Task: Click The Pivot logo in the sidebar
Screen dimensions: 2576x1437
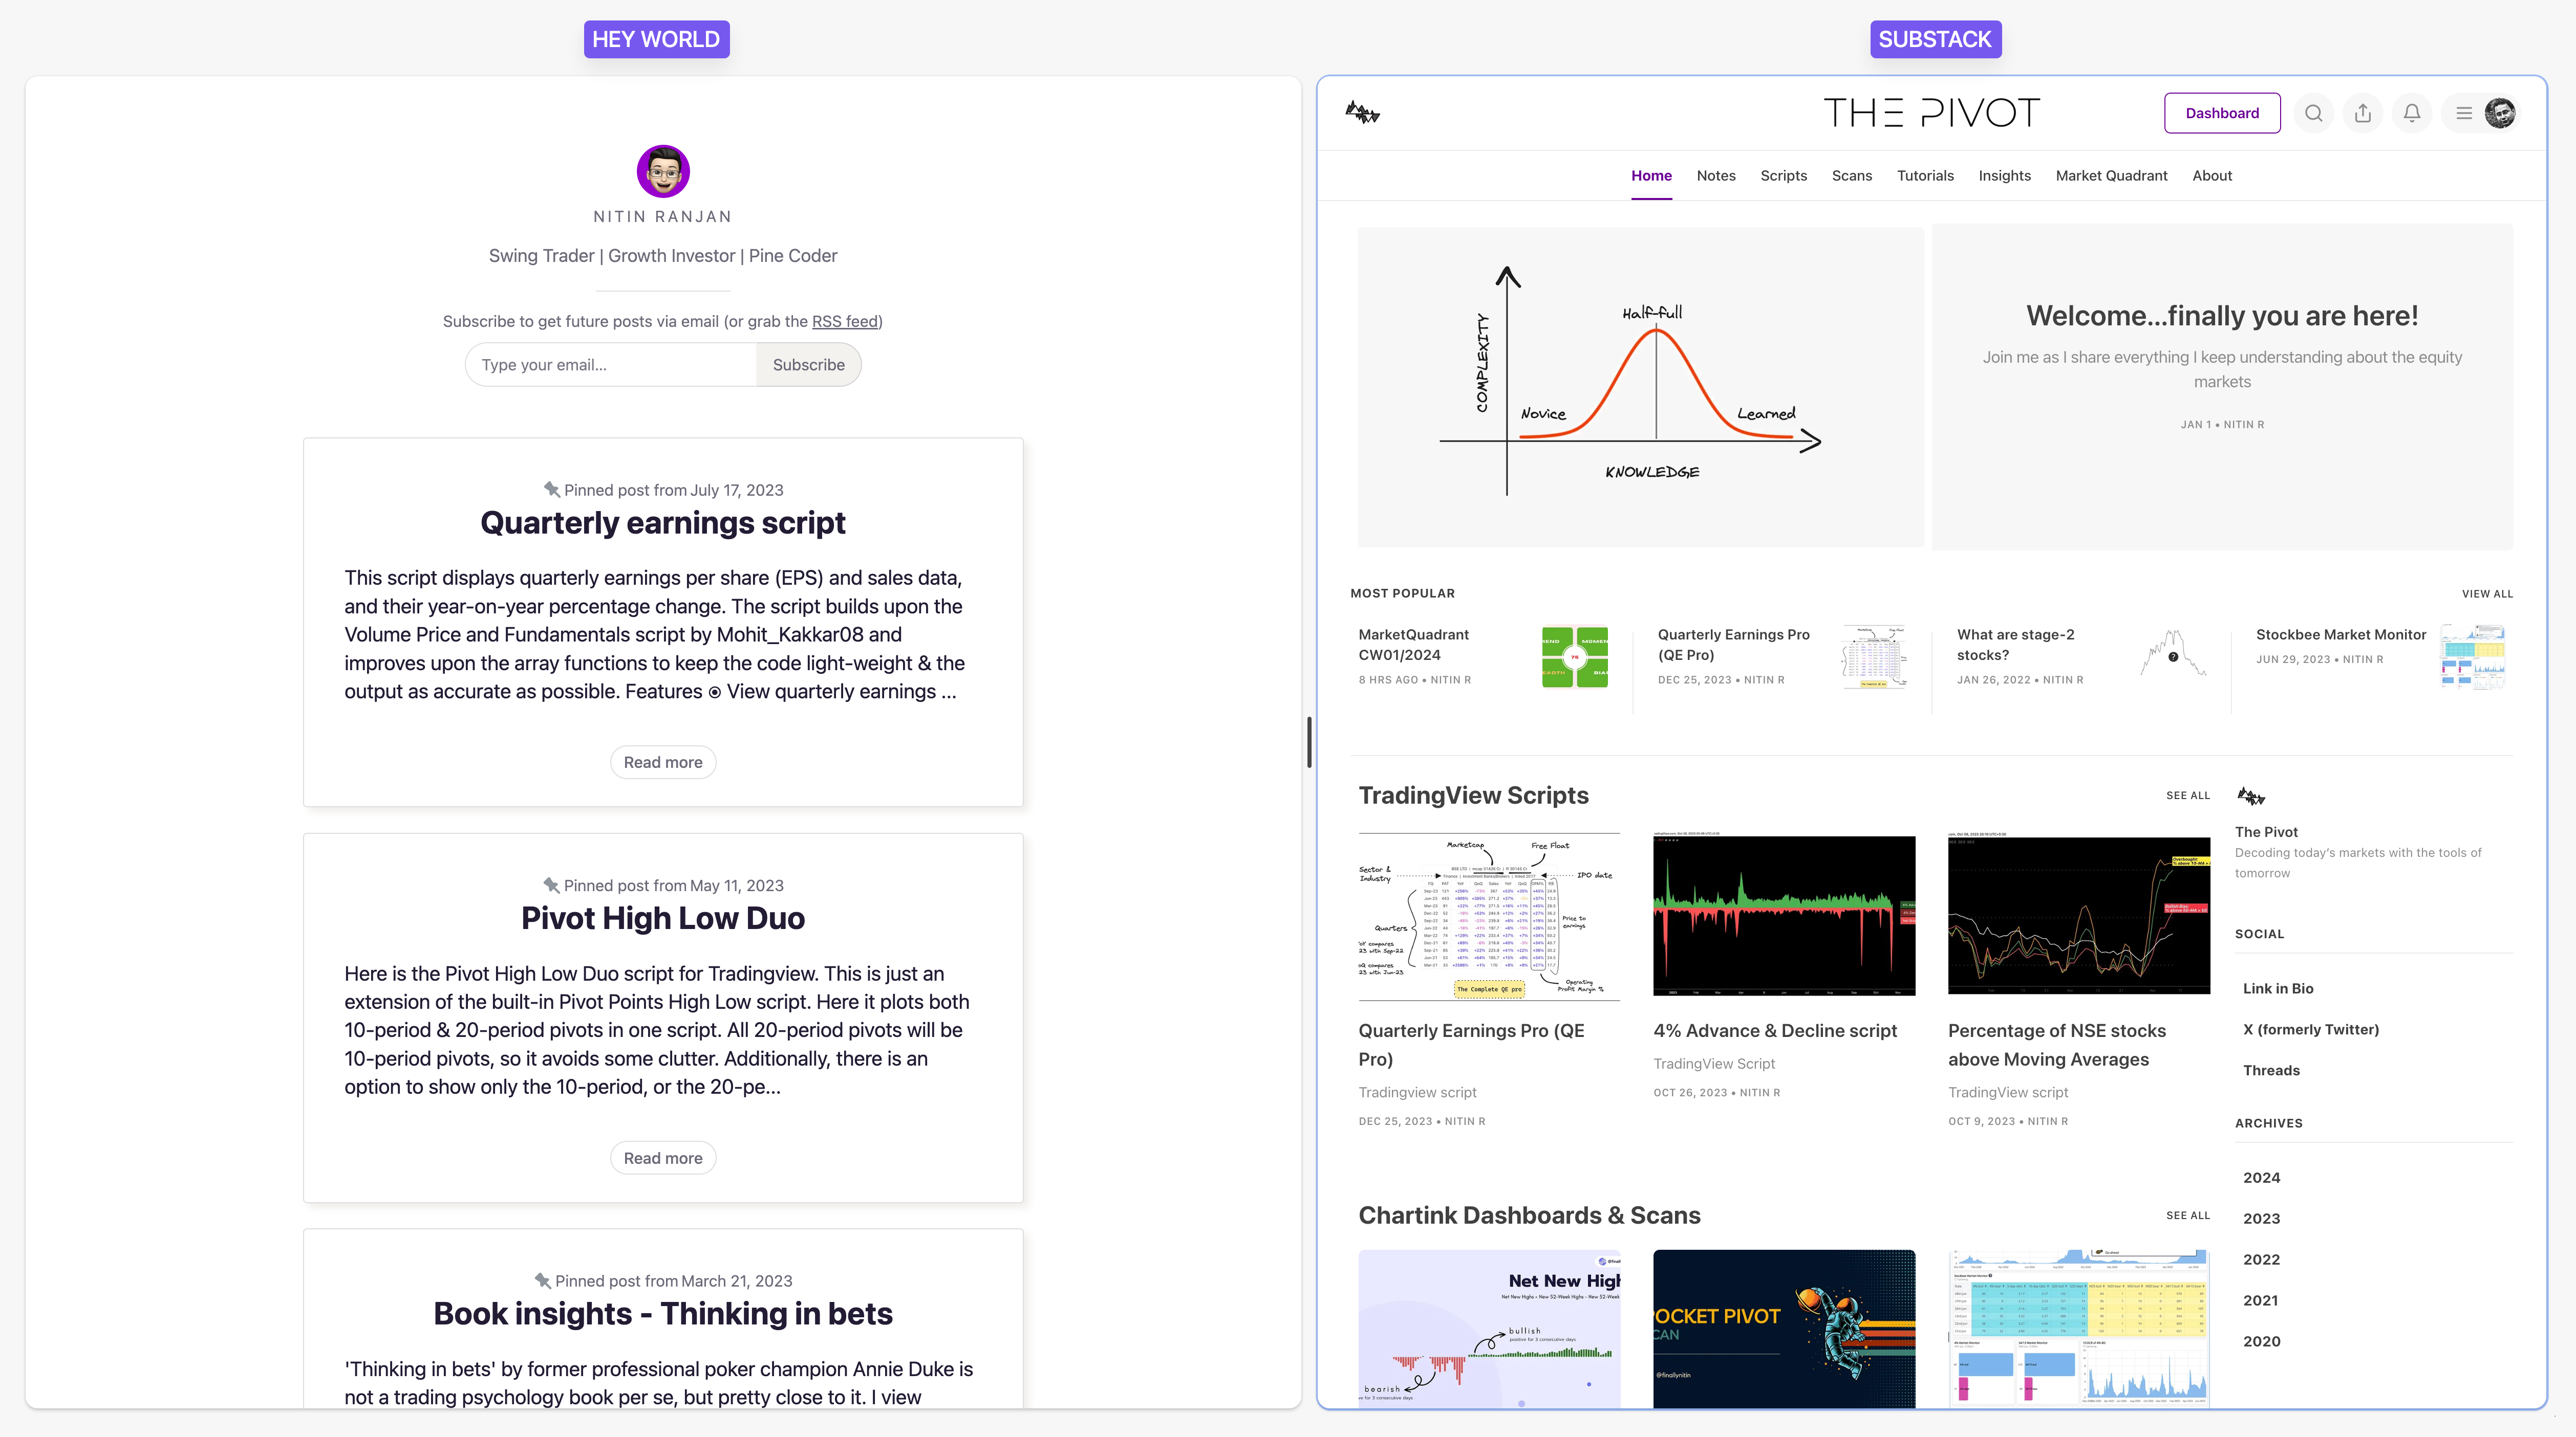Action: pyautogui.click(x=2251, y=797)
